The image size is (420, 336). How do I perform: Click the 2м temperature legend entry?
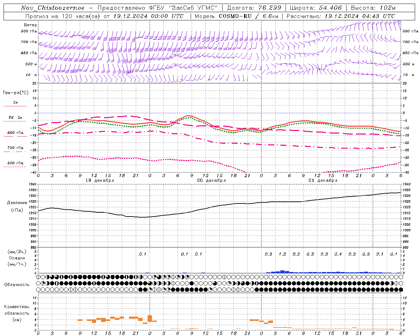point(15,102)
